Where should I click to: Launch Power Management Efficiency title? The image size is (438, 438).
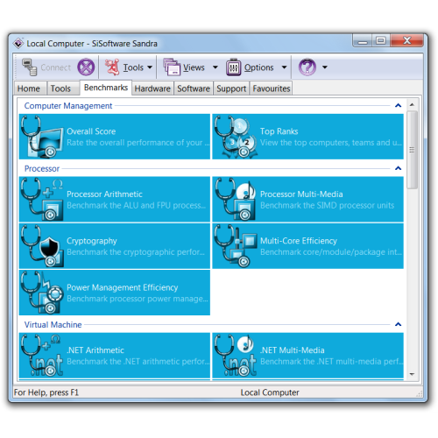click(122, 287)
